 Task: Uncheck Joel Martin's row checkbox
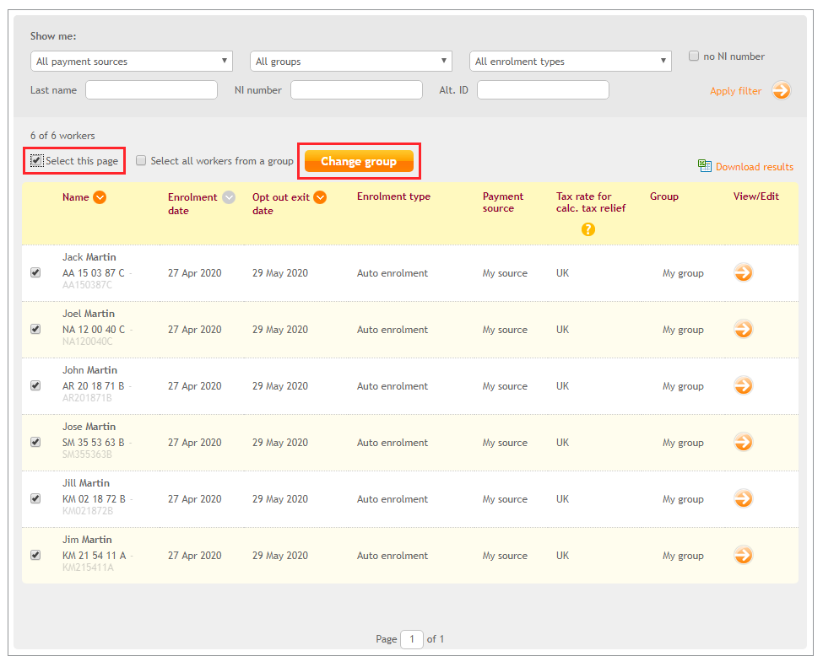[35, 330]
